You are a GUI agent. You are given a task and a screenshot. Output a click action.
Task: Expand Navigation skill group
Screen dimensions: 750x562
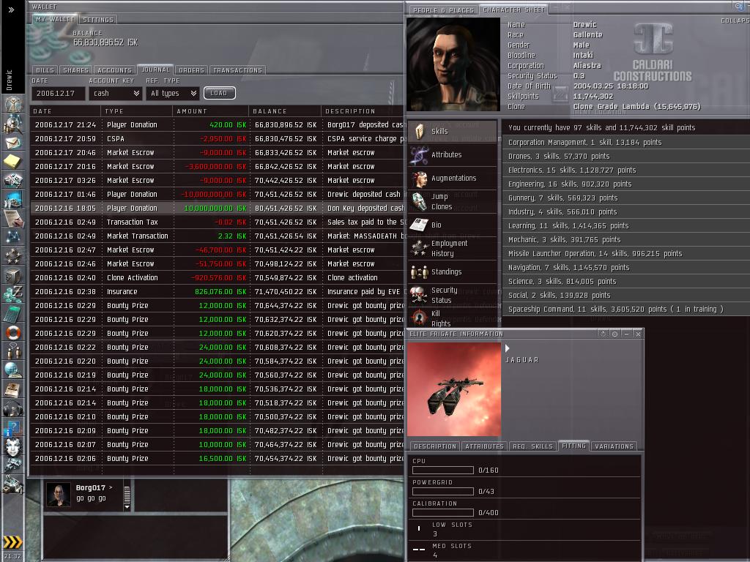coord(626,267)
